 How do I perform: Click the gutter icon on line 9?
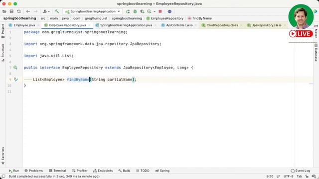tap(16, 80)
